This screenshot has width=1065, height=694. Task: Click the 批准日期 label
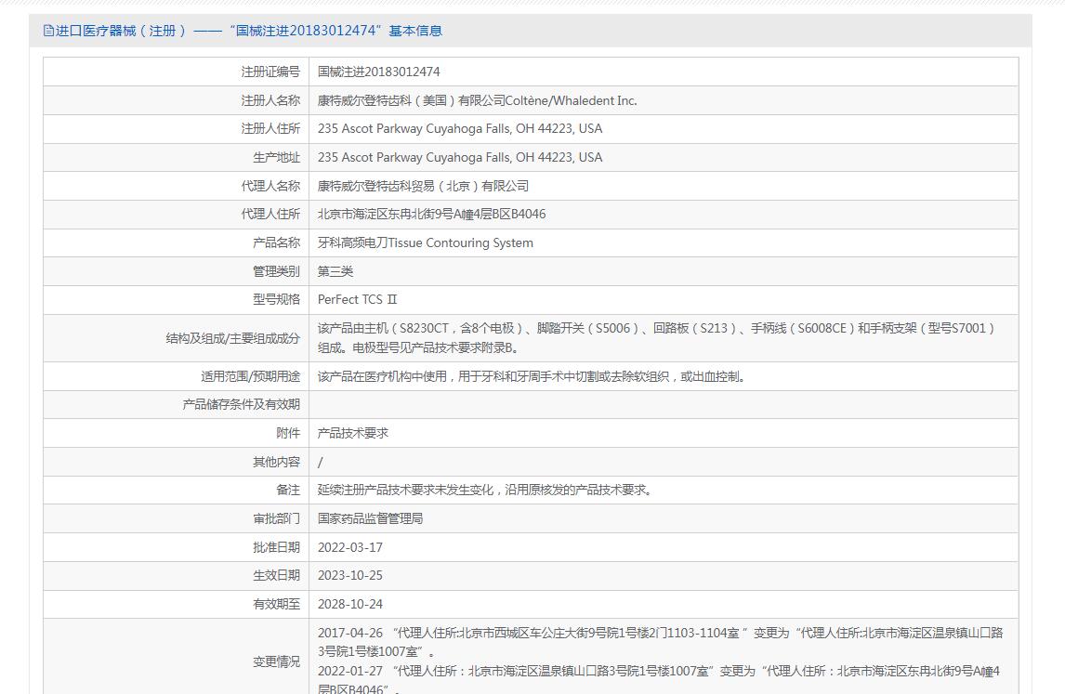(276, 547)
